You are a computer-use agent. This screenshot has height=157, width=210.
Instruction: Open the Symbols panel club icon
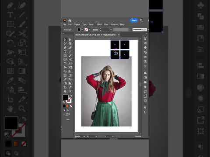tap(145, 48)
